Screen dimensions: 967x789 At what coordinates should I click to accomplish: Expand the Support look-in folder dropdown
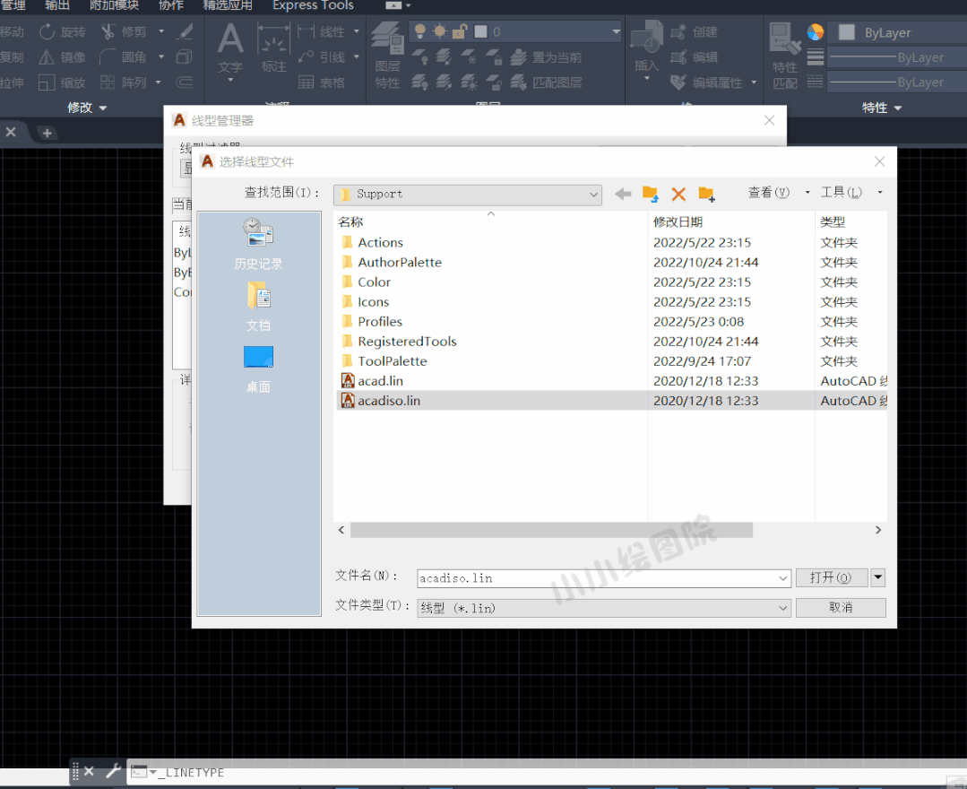[593, 195]
